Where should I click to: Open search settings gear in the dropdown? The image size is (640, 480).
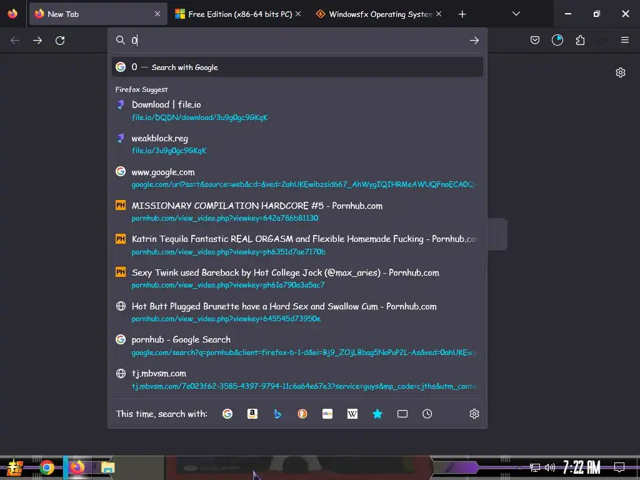coord(474,414)
